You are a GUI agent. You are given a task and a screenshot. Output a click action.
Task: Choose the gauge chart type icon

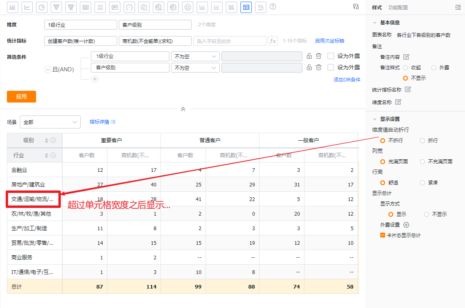coord(129,7)
